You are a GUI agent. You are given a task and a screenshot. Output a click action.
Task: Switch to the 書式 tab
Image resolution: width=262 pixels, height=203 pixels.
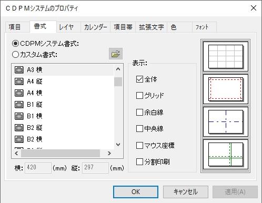coord(43,26)
